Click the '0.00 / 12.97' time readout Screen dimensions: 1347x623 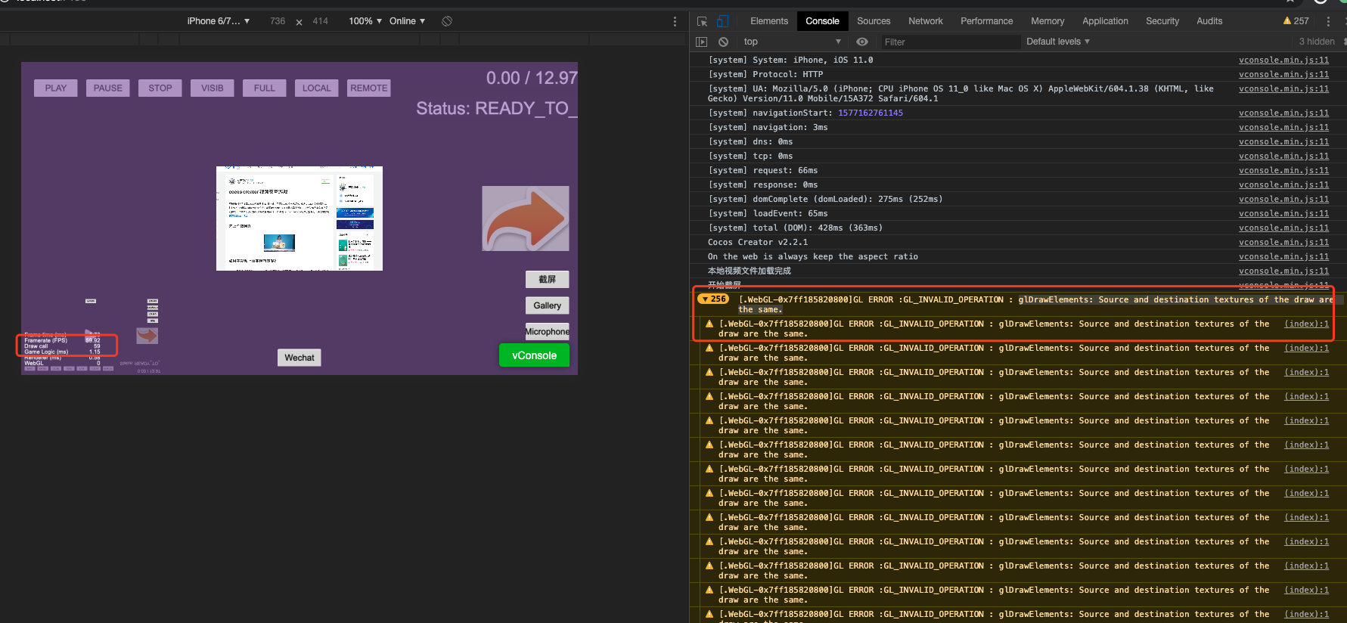(532, 78)
